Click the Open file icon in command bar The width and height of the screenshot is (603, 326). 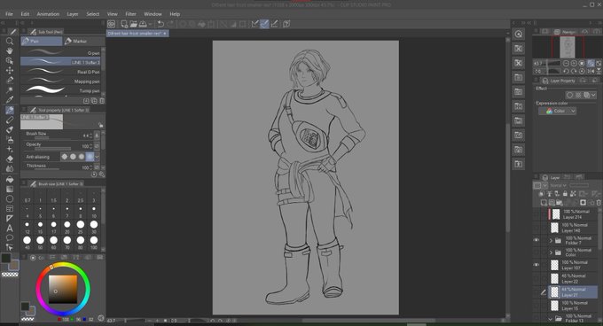pos(133,24)
